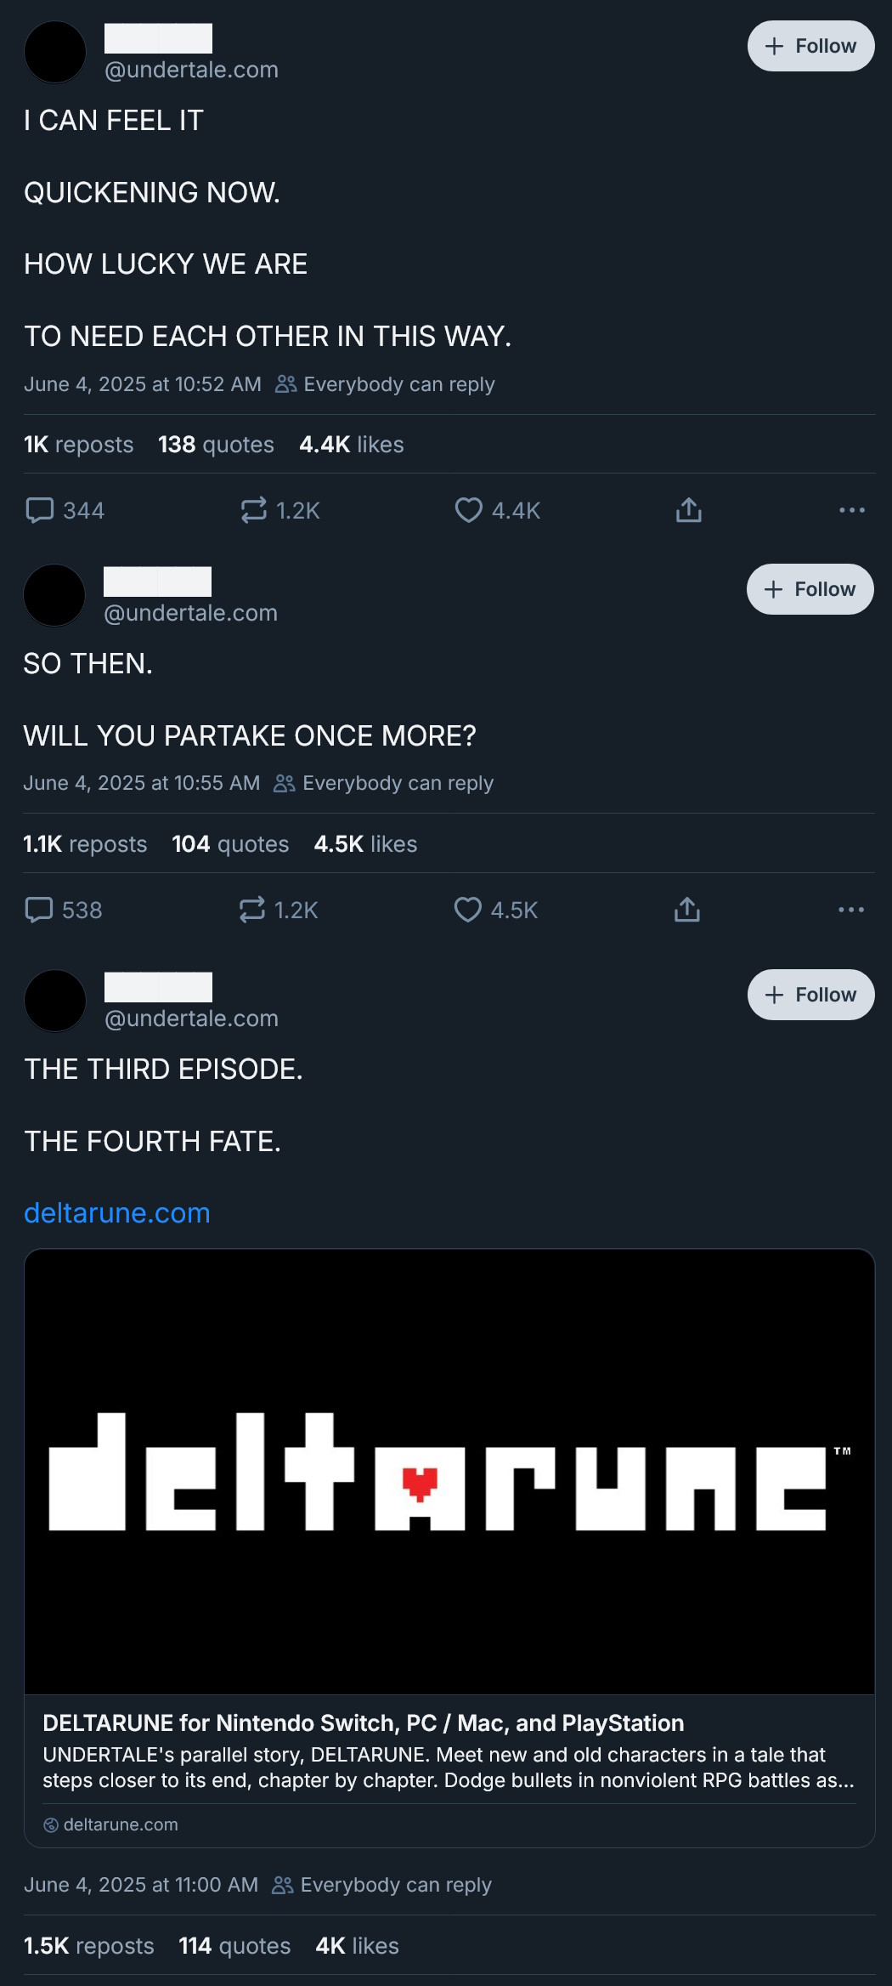
Task: Follow the author of the first post
Action: 810,46
